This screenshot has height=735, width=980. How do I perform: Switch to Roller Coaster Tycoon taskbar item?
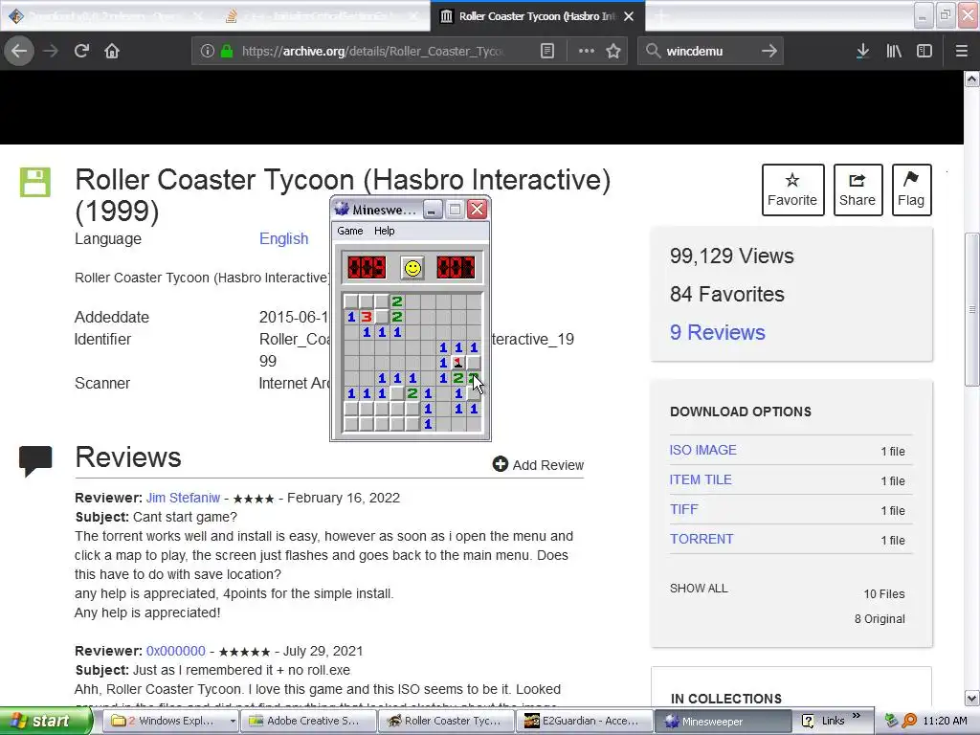click(x=446, y=721)
